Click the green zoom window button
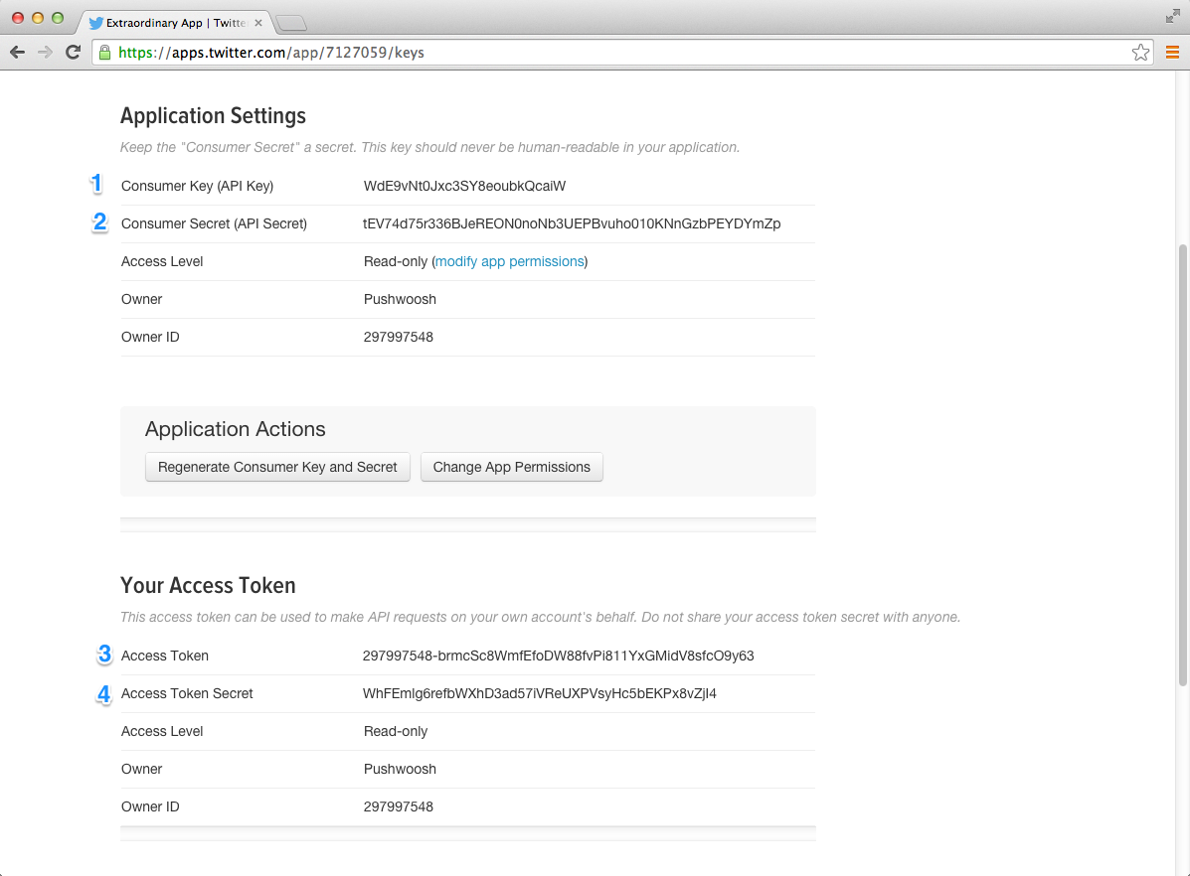The width and height of the screenshot is (1190, 876). 57,18
